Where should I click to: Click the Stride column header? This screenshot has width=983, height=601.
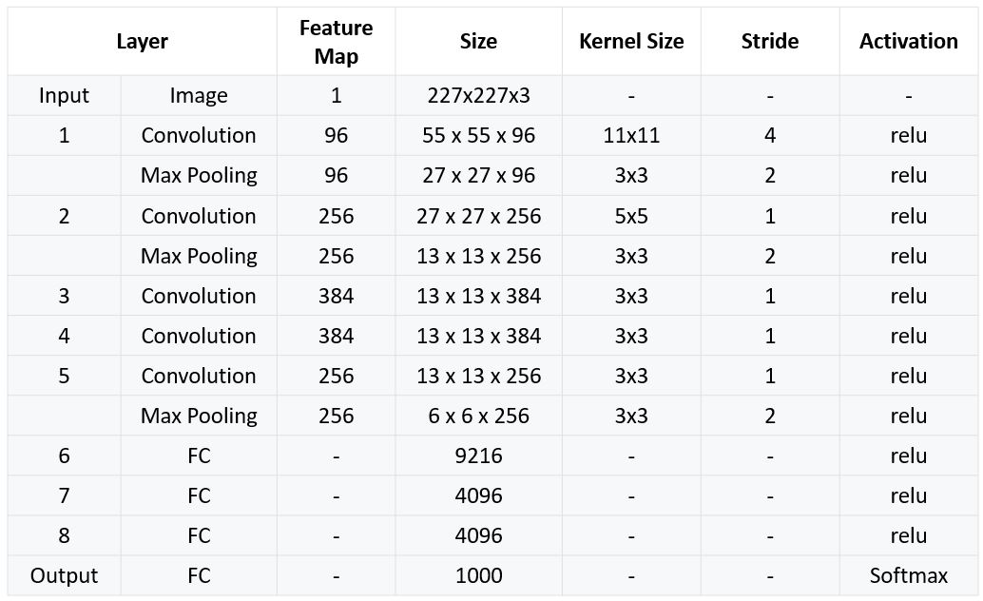pos(770,42)
